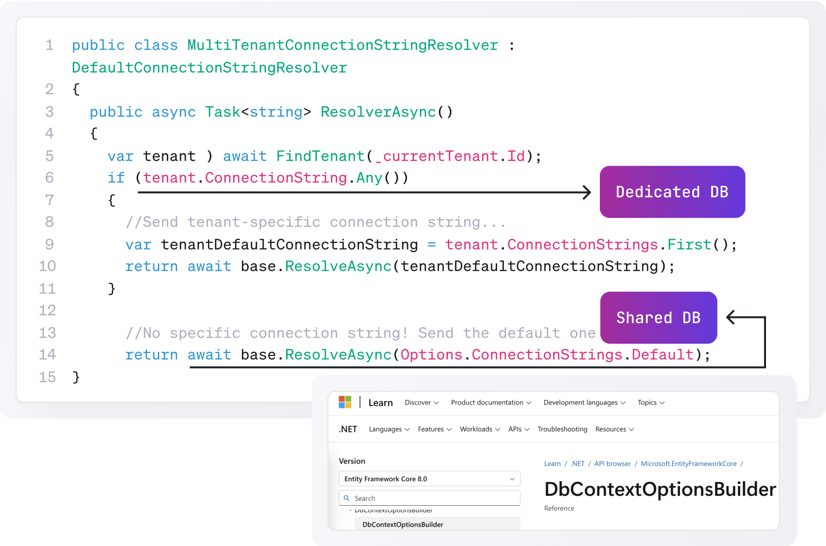Expand the Discover menu
Screen dimensions: 826x546
tap(421, 402)
